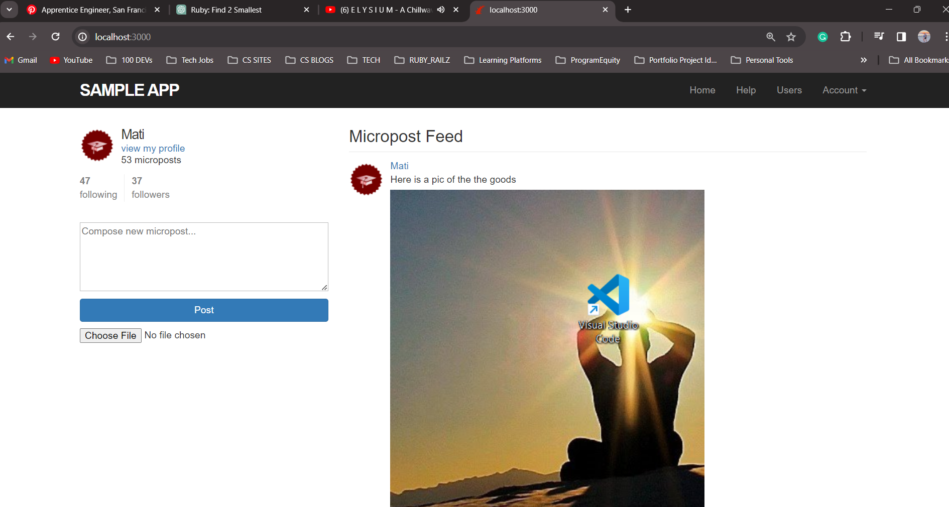Open the Personal Tools bookmark folder
The image size is (949, 507).
click(762, 60)
